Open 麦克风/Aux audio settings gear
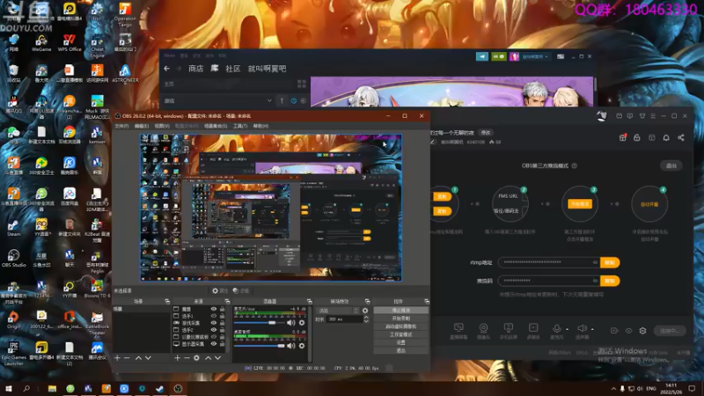The height and width of the screenshot is (396, 704). point(302,323)
